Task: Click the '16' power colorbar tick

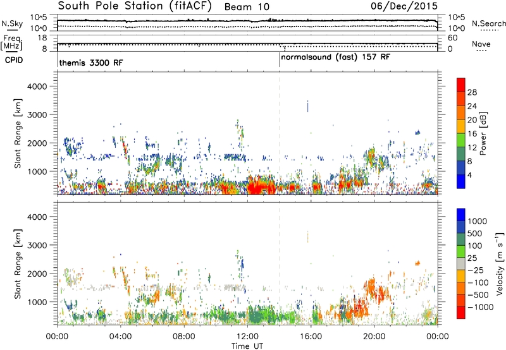Action: (x=472, y=134)
